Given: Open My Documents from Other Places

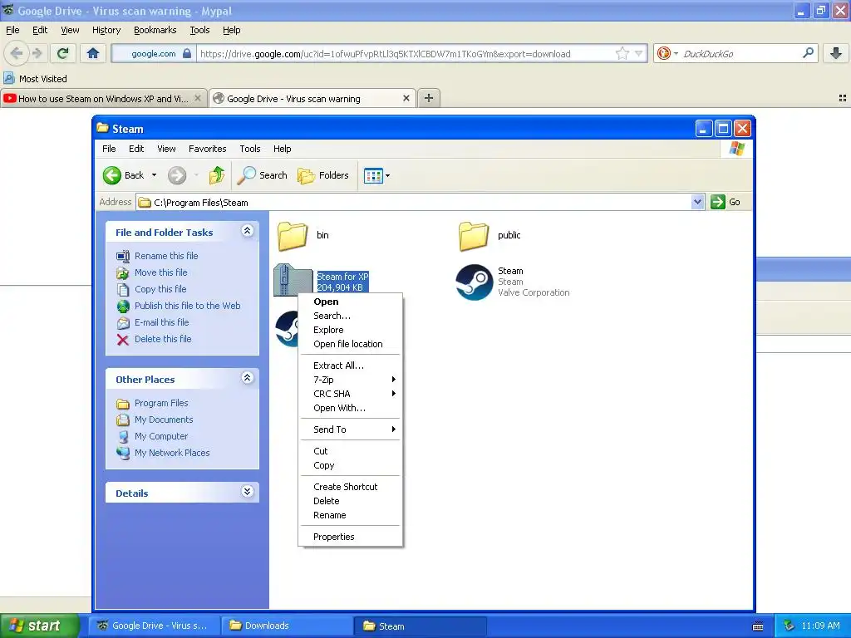Looking at the screenshot, I should [164, 420].
